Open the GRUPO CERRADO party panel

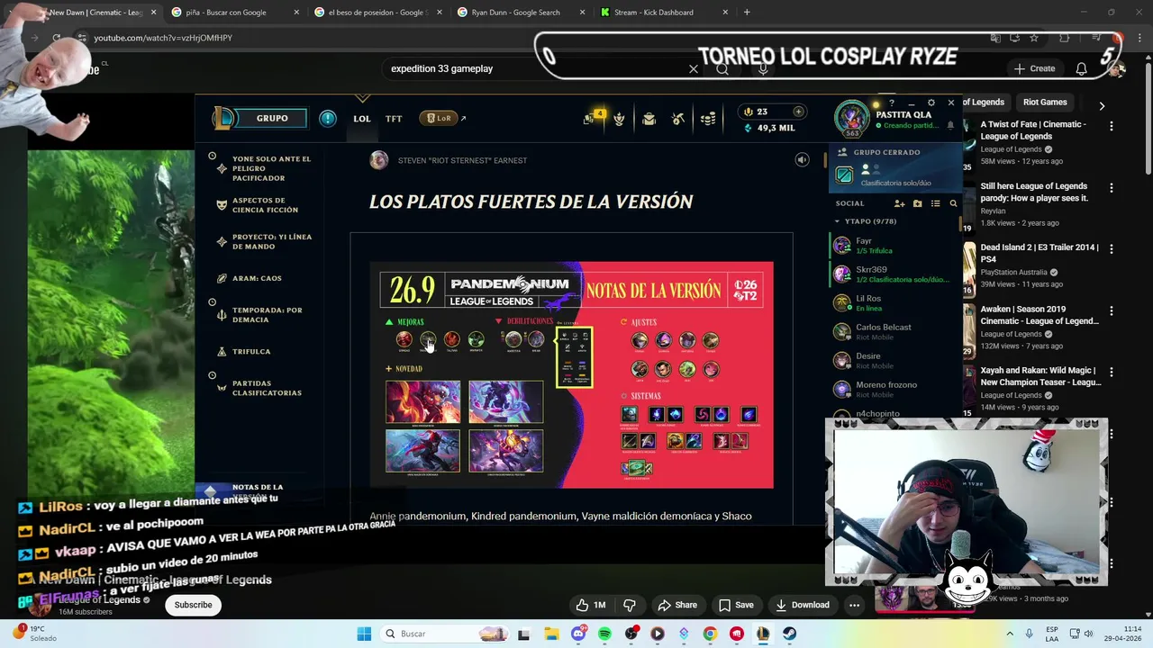pos(894,167)
